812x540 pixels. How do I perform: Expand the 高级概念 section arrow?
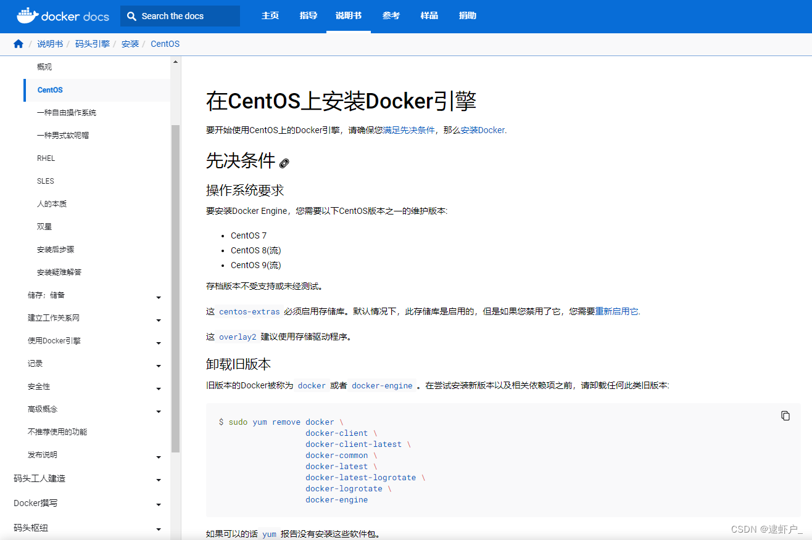point(159,412)
